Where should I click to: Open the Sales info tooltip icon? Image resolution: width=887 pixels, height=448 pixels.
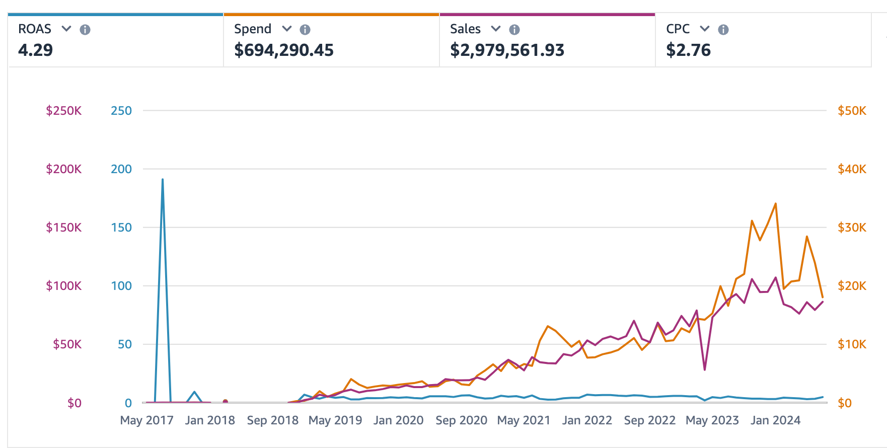[514, 30]
